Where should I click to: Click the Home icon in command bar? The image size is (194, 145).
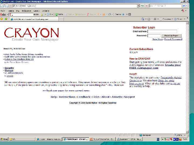(143, 19)
